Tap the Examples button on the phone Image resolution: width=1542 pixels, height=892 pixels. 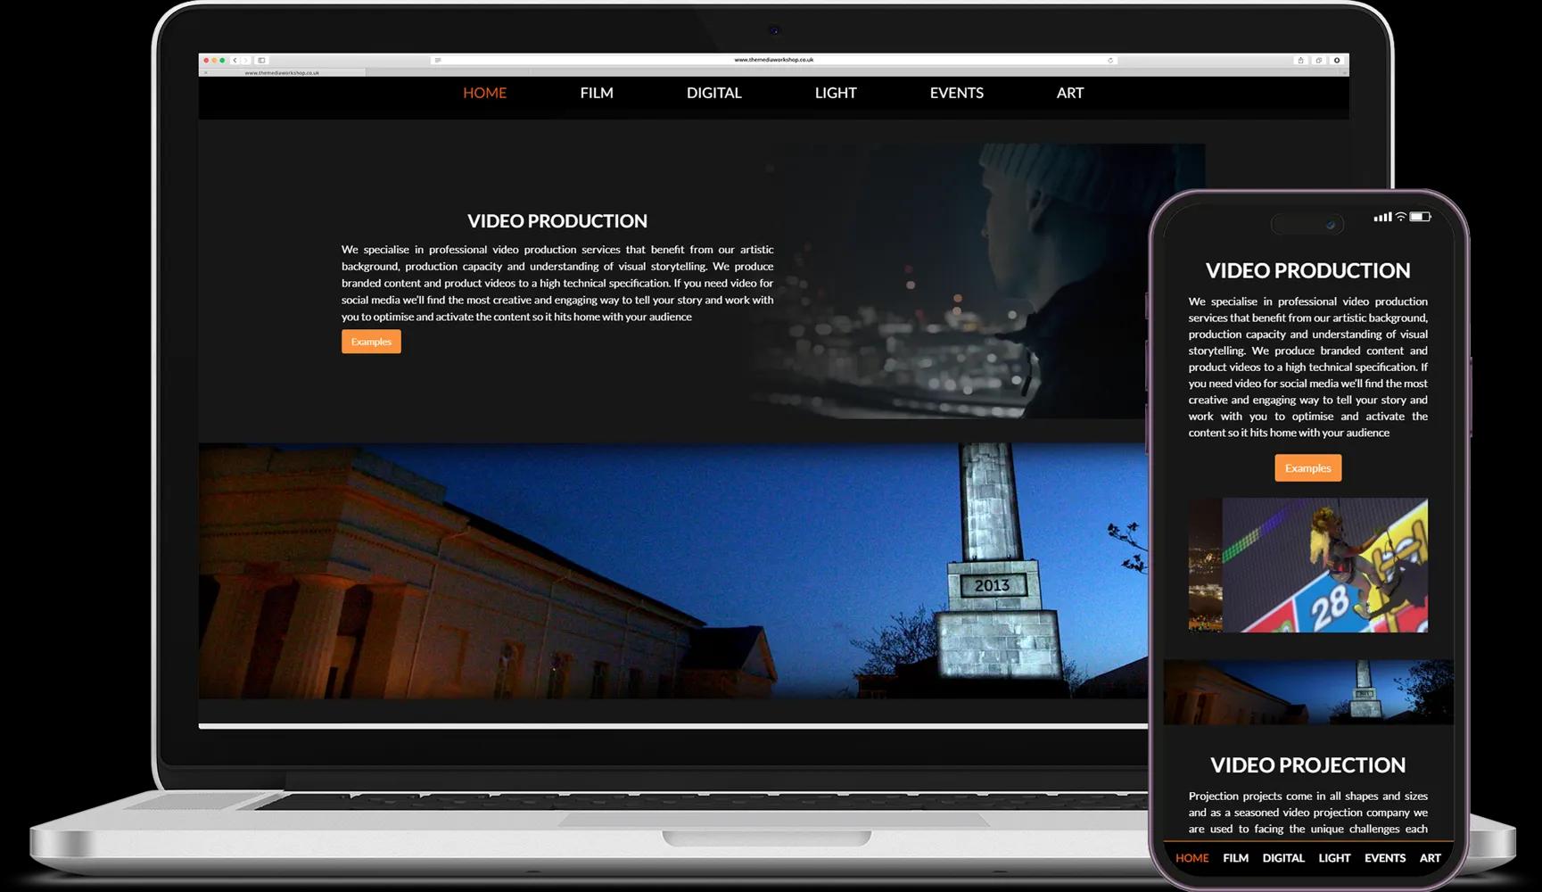[x=1307, y=468]
